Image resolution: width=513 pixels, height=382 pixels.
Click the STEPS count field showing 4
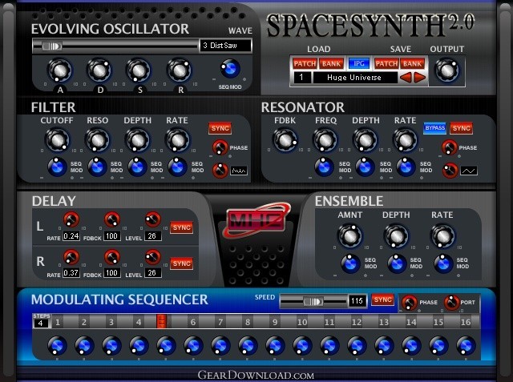[41, 324]
